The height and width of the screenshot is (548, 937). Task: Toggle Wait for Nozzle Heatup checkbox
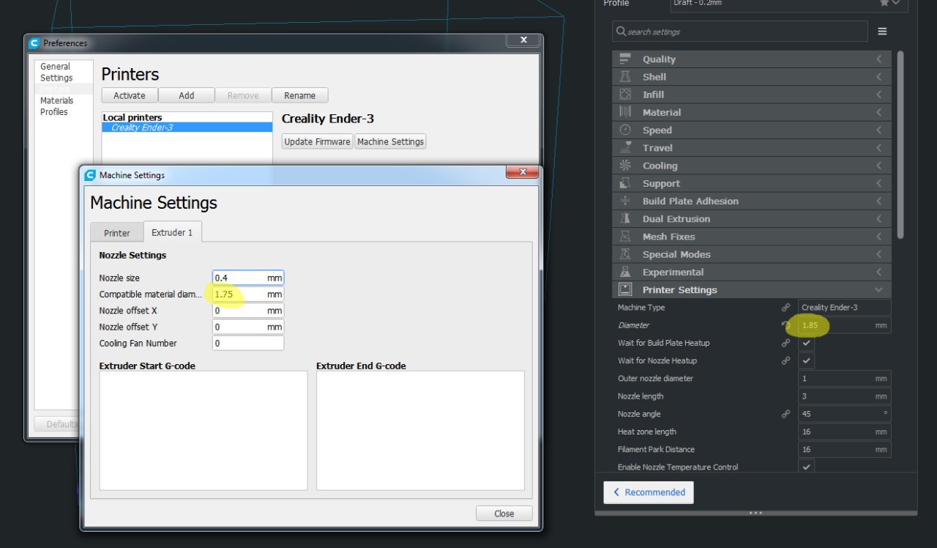click(x=806, y=360)
